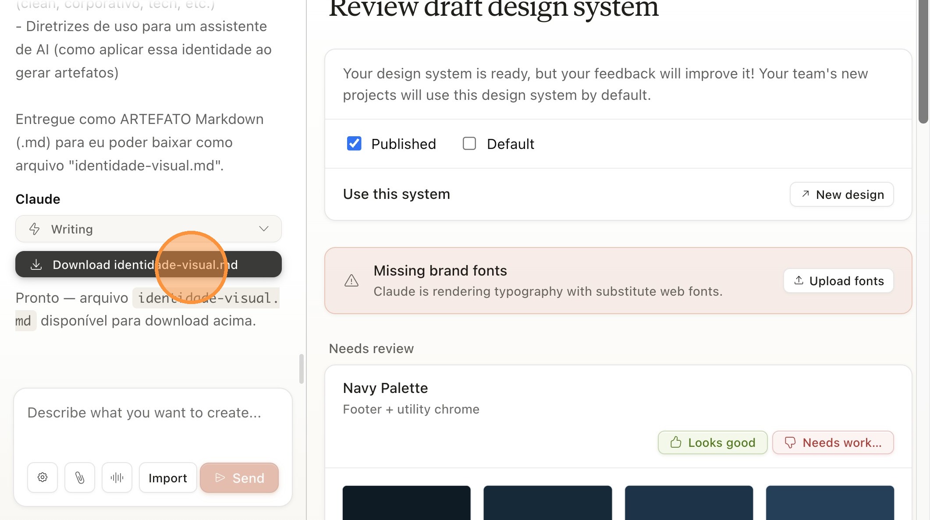
Task: Click the design review page scrollbar
Action: pos(923,61)
